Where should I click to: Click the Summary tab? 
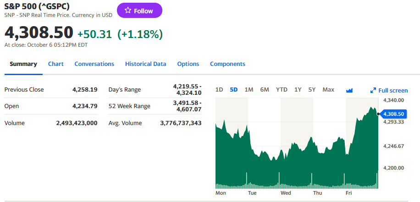pos(23,64)
